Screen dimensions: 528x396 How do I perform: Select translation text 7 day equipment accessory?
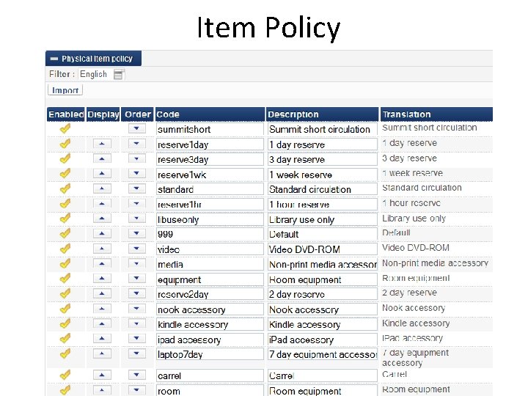pos(416,358)
